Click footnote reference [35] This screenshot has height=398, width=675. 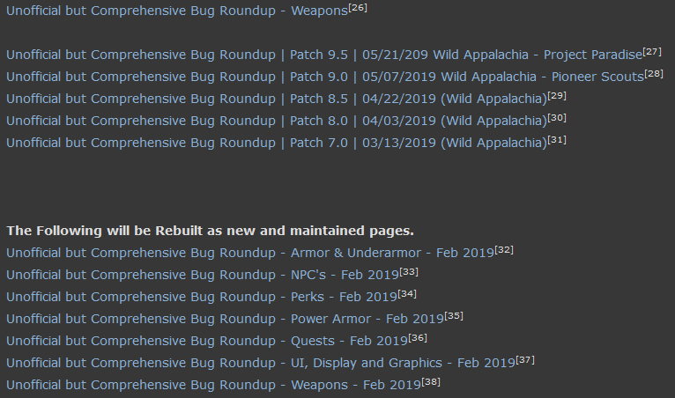click(x=454, y=316)
